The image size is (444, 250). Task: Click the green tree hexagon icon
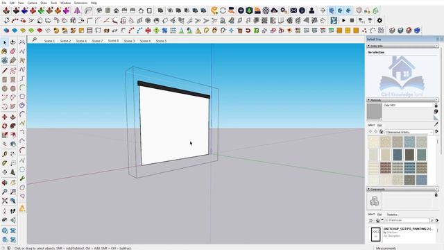click(249, 10)
